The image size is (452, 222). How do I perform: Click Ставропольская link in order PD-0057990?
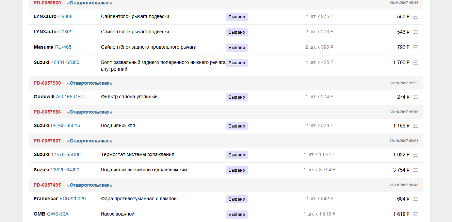(90, 83)
